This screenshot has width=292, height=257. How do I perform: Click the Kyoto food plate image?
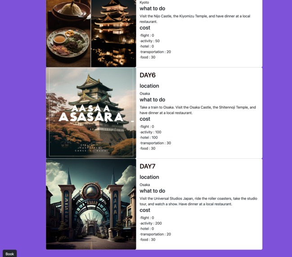click(x=68, y=34)
